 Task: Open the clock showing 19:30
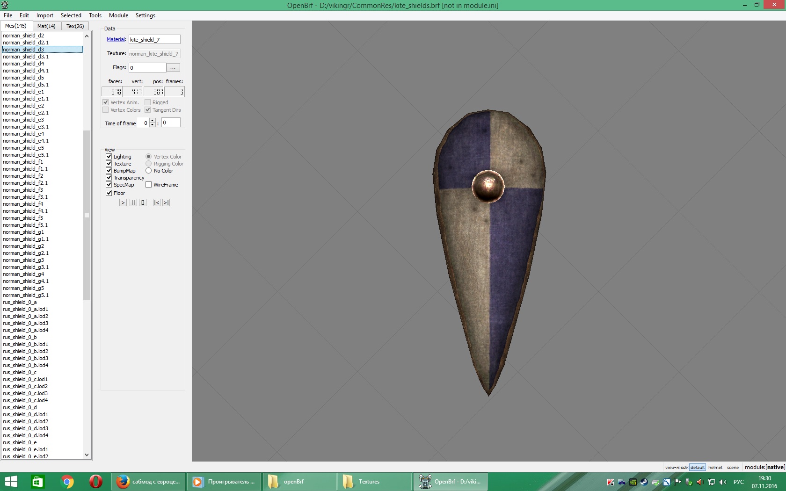(x=764, y=482)
